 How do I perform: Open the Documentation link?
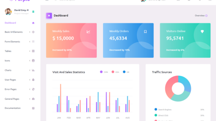coord(13,108)
